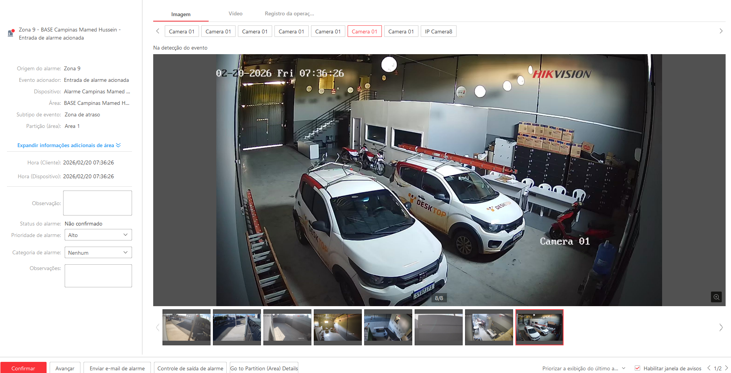Select the first street view thumbnail
This screenshot has height=373, width=731.
click(186, 327)
